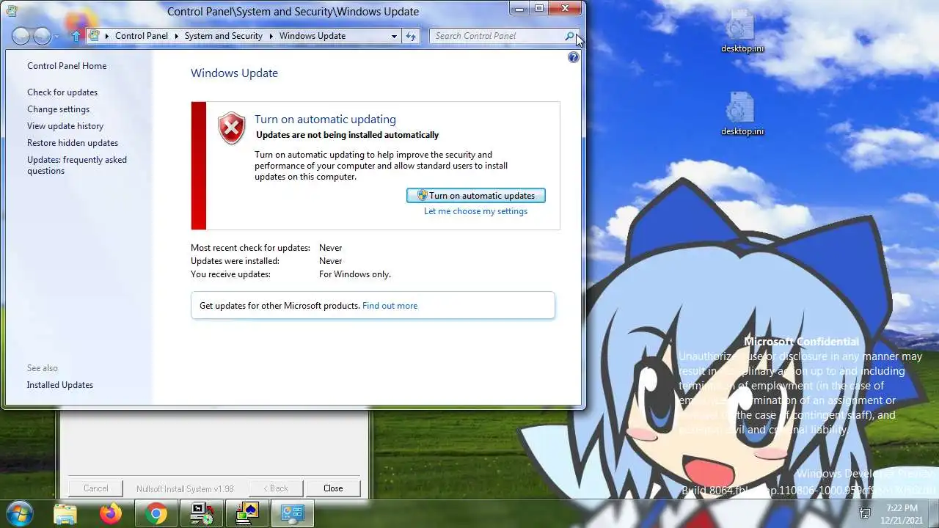
Task: Click the magnifier search icon
Action: [x=569, y=36]
